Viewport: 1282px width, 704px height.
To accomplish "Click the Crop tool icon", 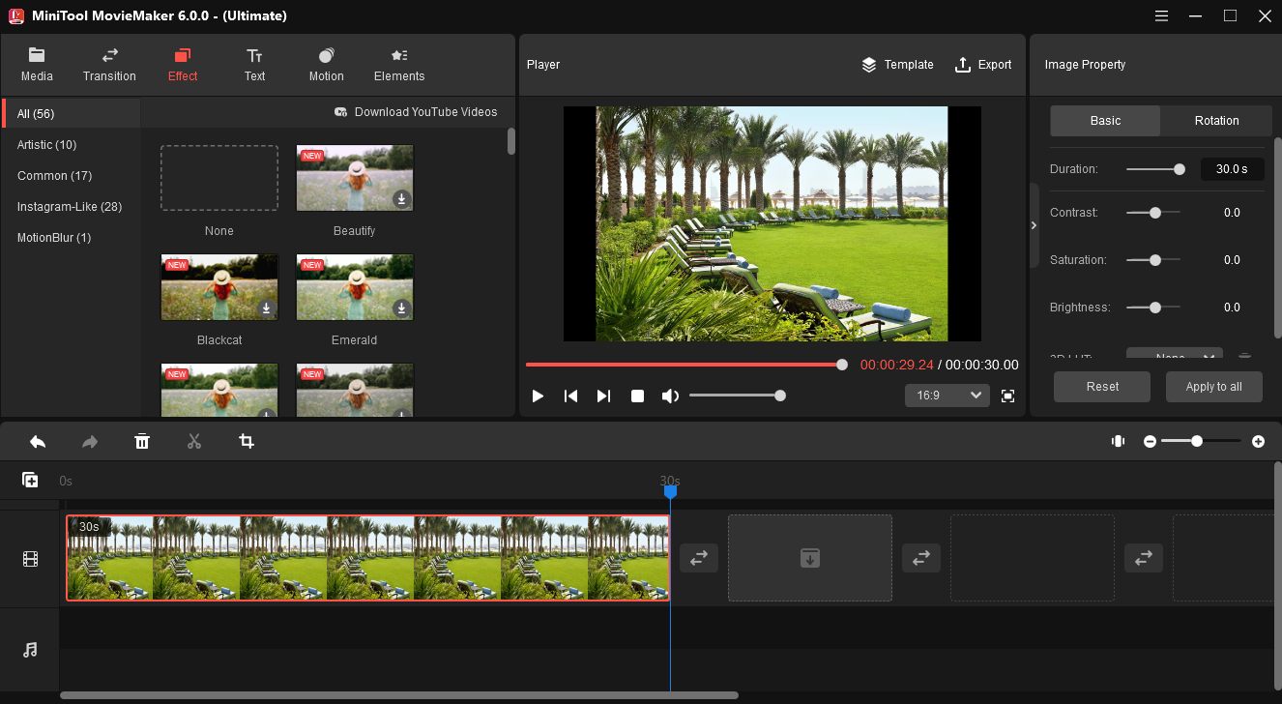I will point(247,442).
